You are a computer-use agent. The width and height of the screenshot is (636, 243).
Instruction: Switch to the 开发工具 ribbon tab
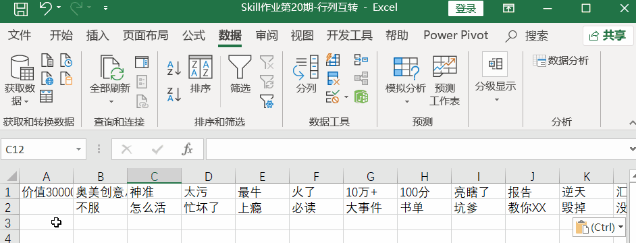350,35
